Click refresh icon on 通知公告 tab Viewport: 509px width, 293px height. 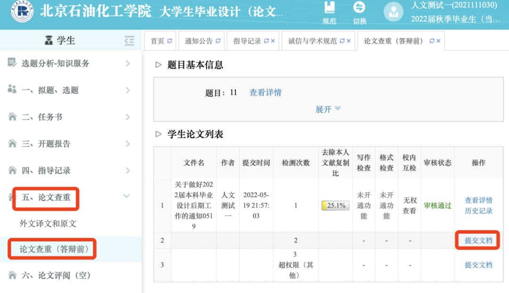218,41
